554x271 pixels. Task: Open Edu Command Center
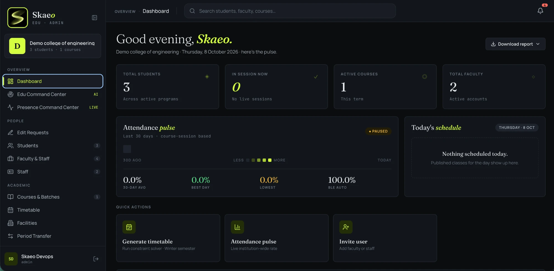[53, 94]
